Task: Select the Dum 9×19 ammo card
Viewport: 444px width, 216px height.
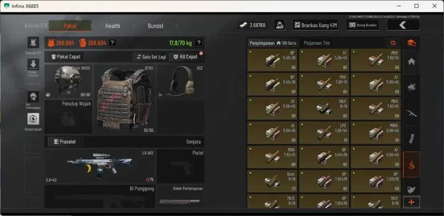Action: tap(272, 181)
